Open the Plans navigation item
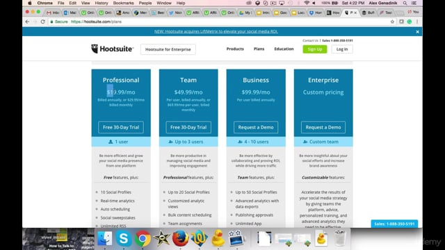This screenshot has height=250, width=445. tap(259, 49)
